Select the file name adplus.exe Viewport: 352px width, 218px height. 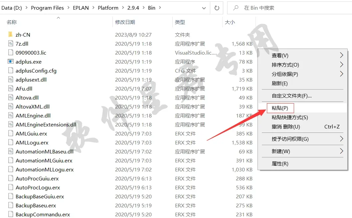[29, 62]
